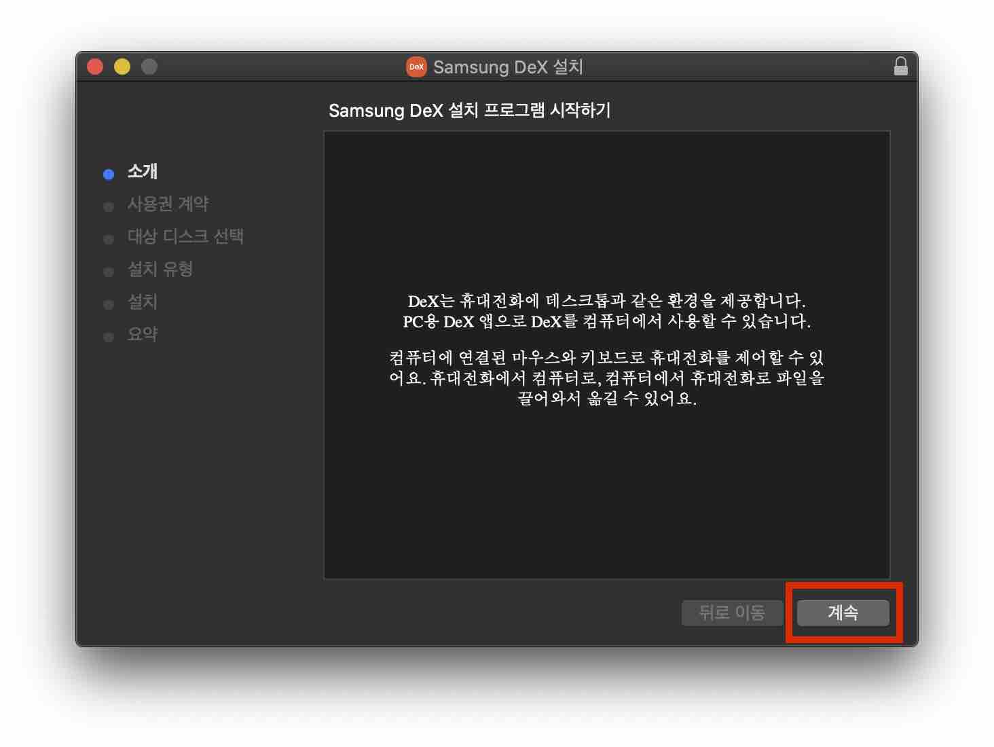Select the 요약 step in the sidebar

(x=143, y=334)
